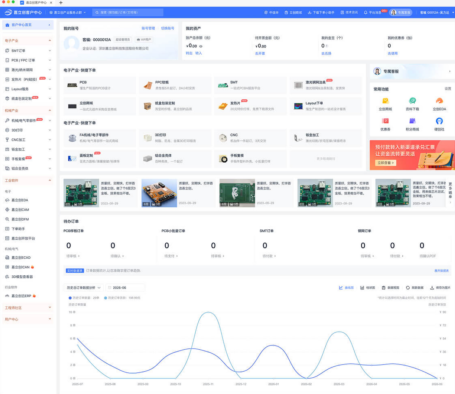The image size is (455, 394).
Task: Click the 钣金加工 quick order icon
Action: point(298,138)
